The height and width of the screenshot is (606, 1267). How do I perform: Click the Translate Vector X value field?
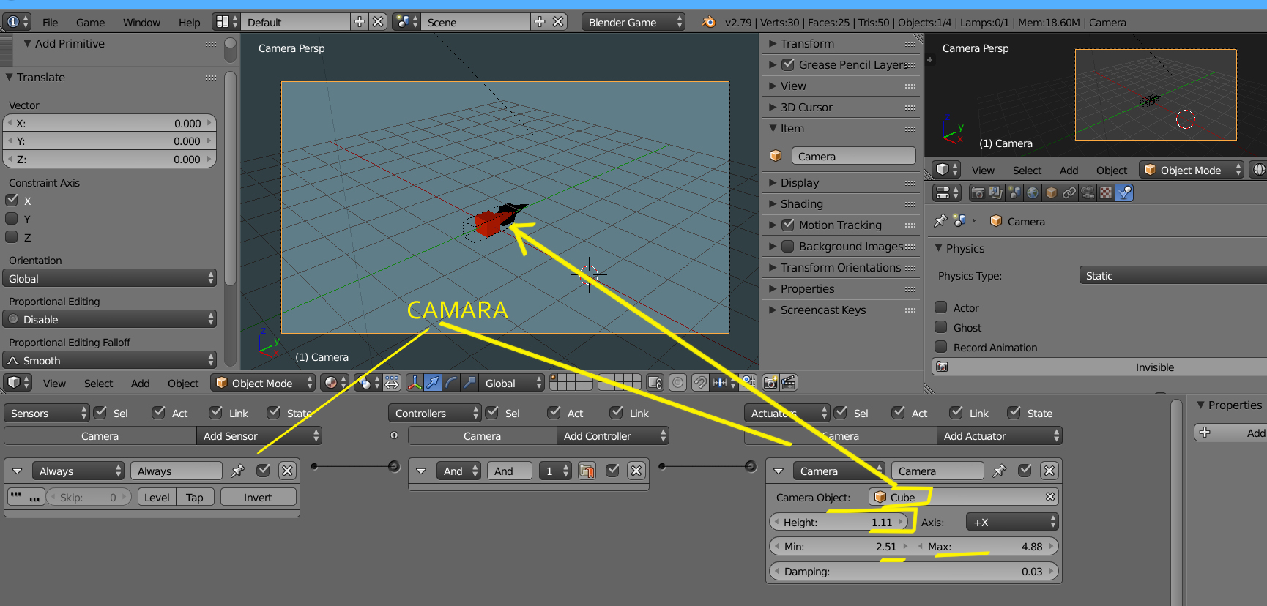110,123
